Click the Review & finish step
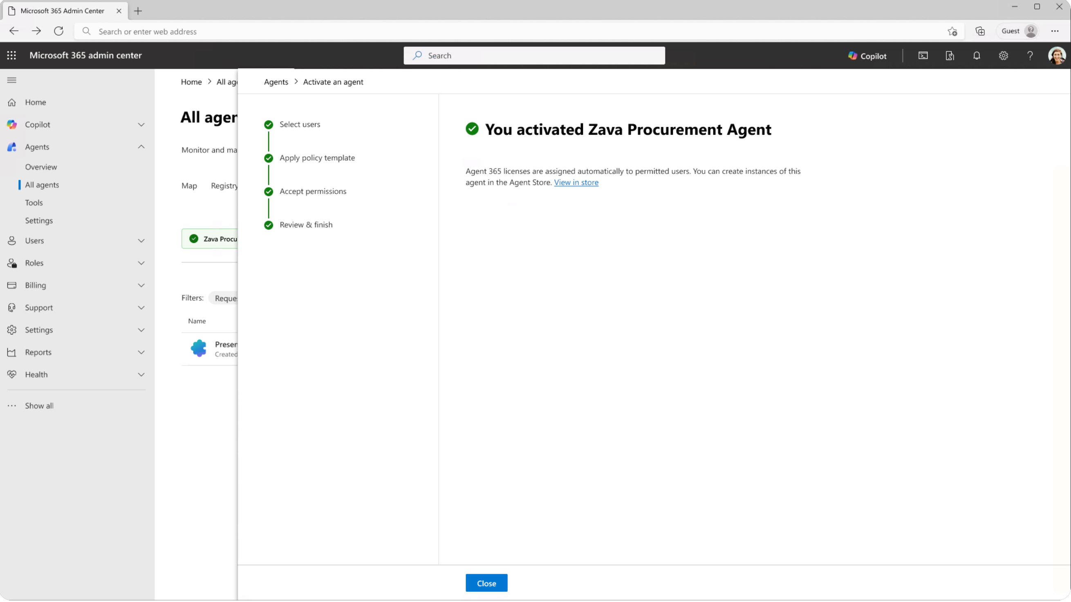The height and width of the screenshot is (602, 1071). pos(306,225)
